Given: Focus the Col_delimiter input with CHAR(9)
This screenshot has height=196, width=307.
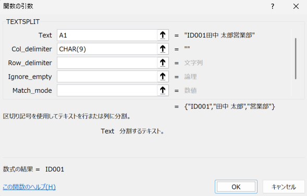Looking at the screenshot, I should point(107,49).
